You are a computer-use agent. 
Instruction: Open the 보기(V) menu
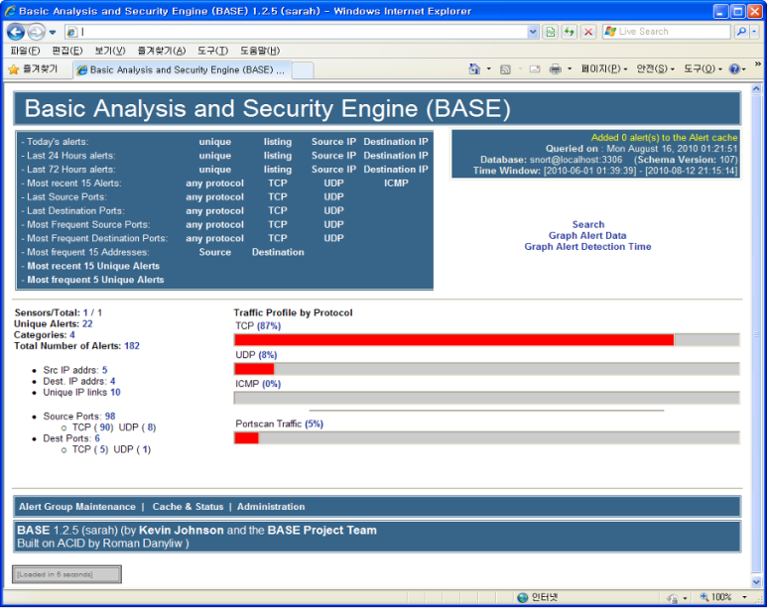[x=109, y=51]
